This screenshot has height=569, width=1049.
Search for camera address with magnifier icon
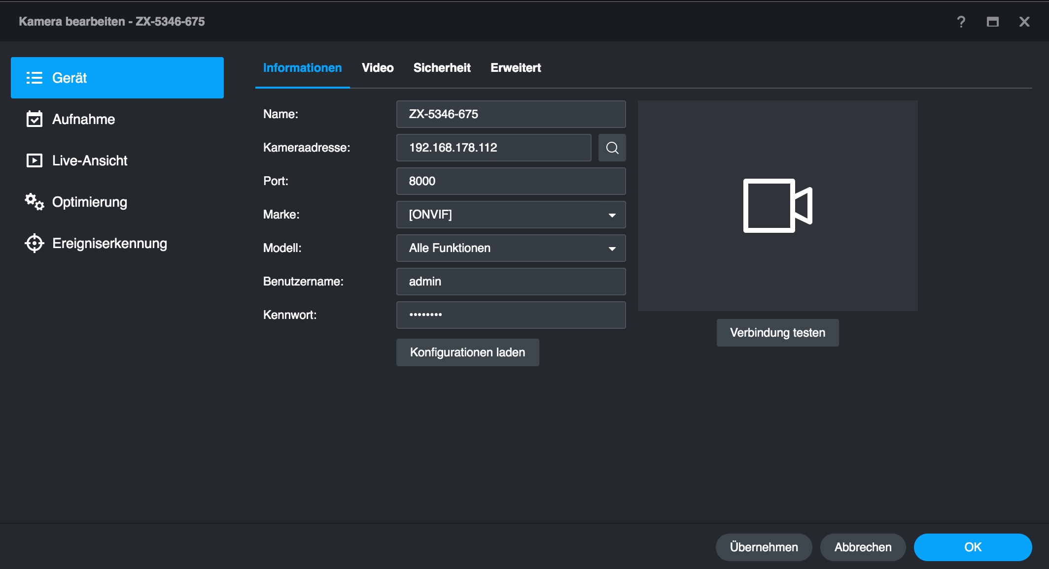(612, 148)
